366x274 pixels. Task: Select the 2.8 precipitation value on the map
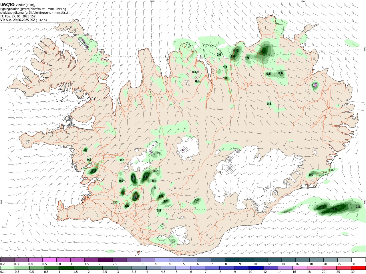pyautogui.click(x=145, y=177)
